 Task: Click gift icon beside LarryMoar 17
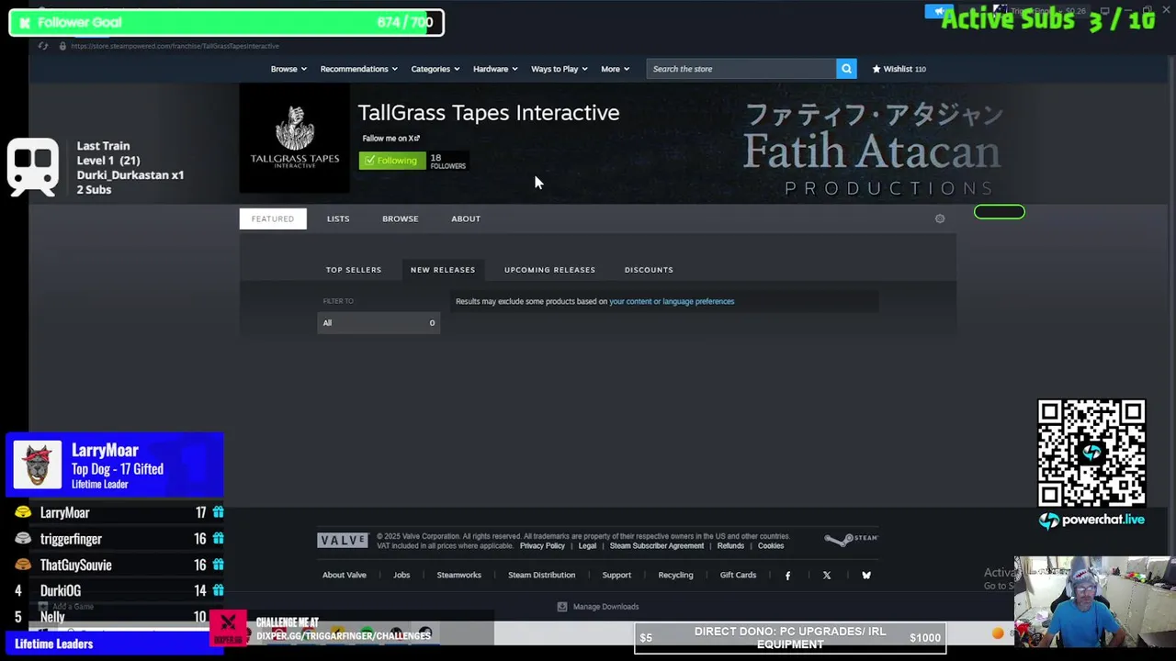(218, 512)
